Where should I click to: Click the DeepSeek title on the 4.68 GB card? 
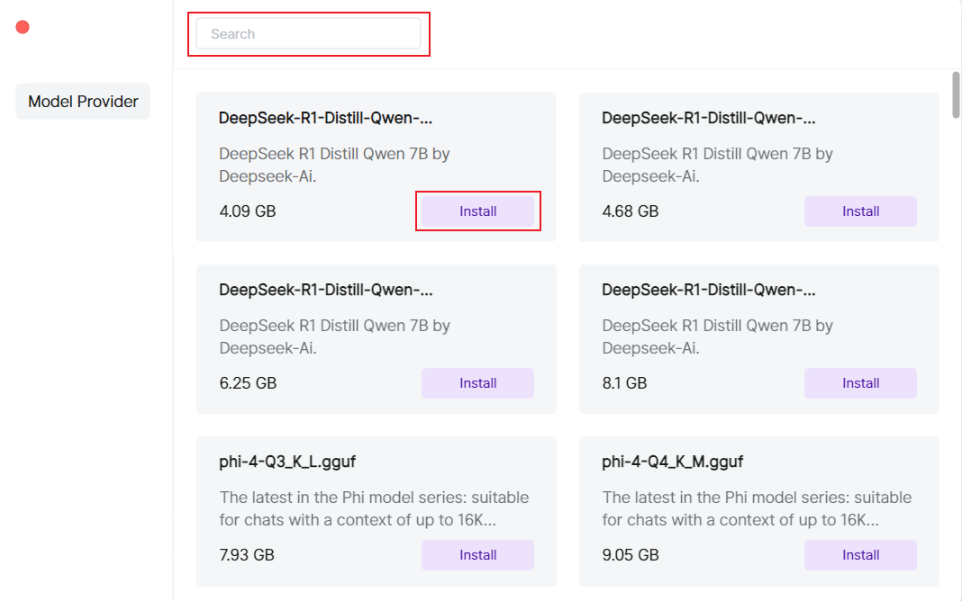(x=709, y=118)
